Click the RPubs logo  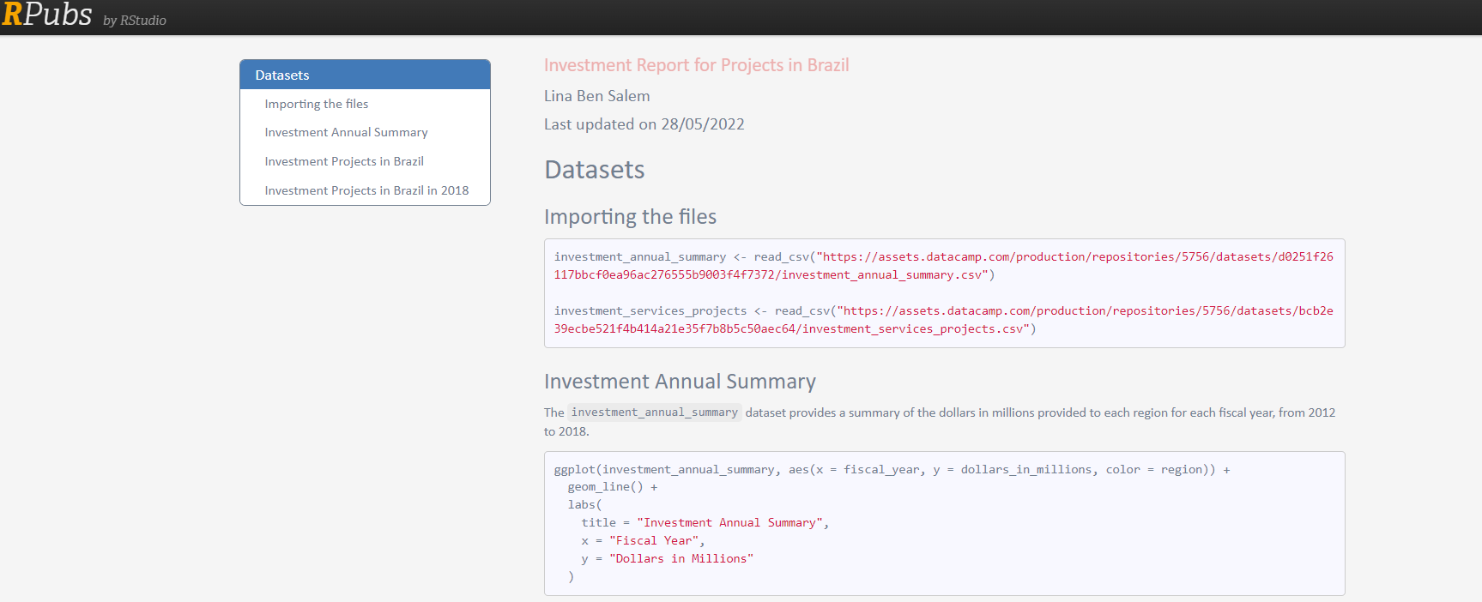[47, 15]
